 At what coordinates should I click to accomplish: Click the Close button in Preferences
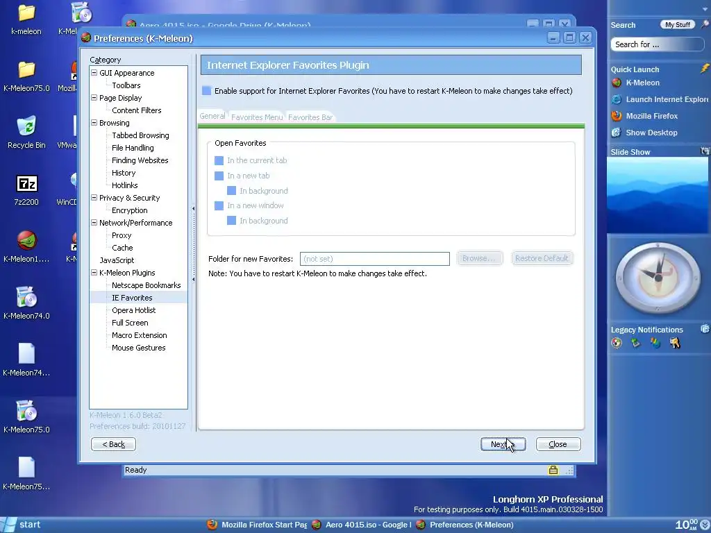pyautogui.click(x=558, y=444)
